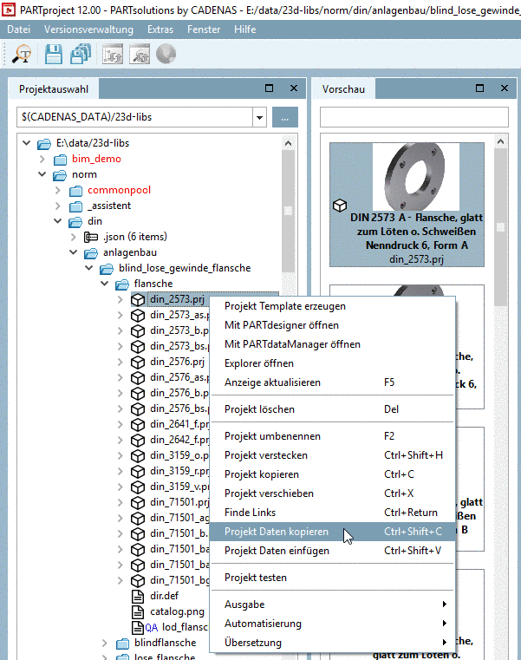Select the DIN 2573 A preview thumbnail
Viewport: 521px width, 660px height.
(x=407, y=205)
